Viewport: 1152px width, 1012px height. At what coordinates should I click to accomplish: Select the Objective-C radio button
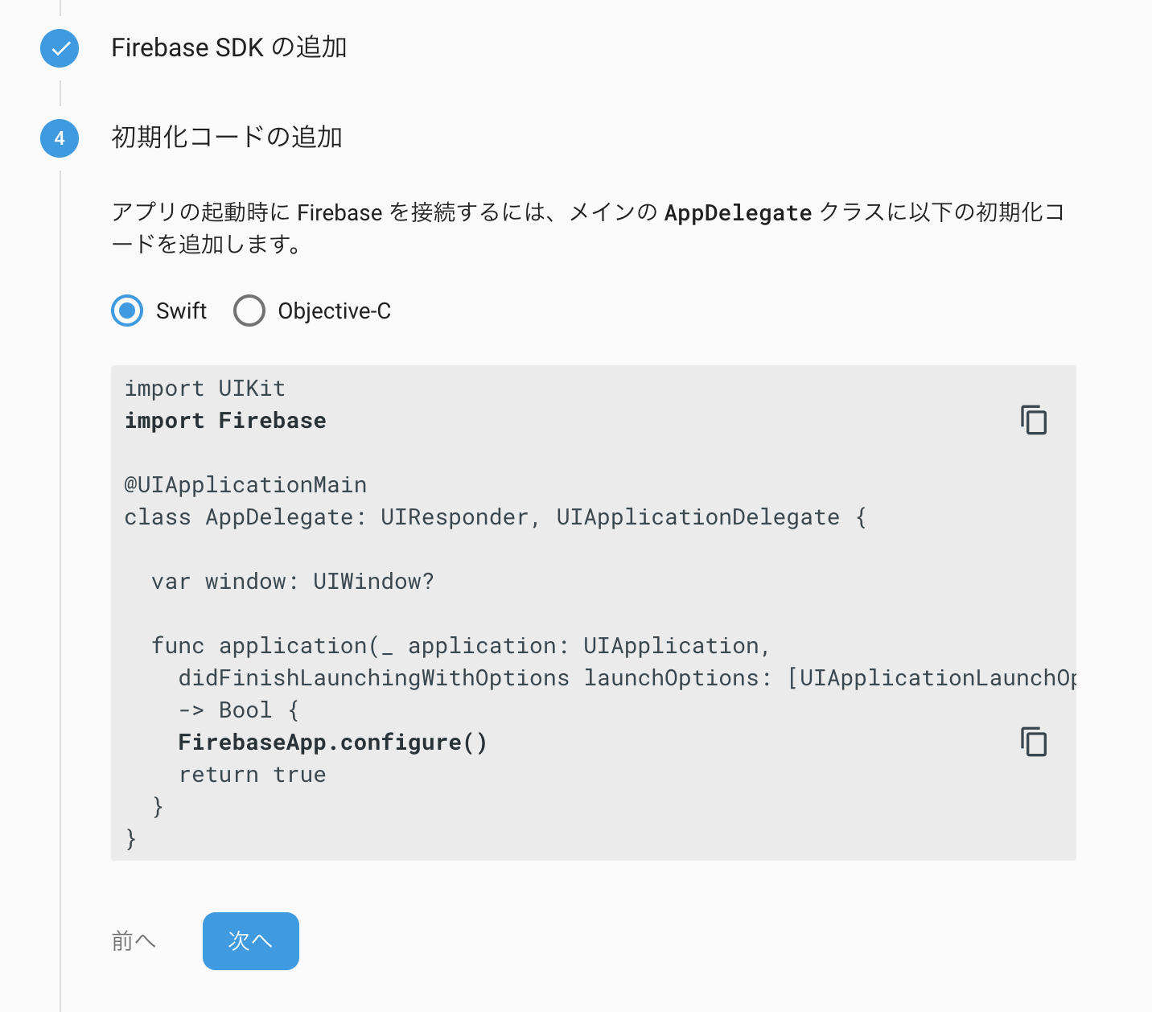[249, 311]
